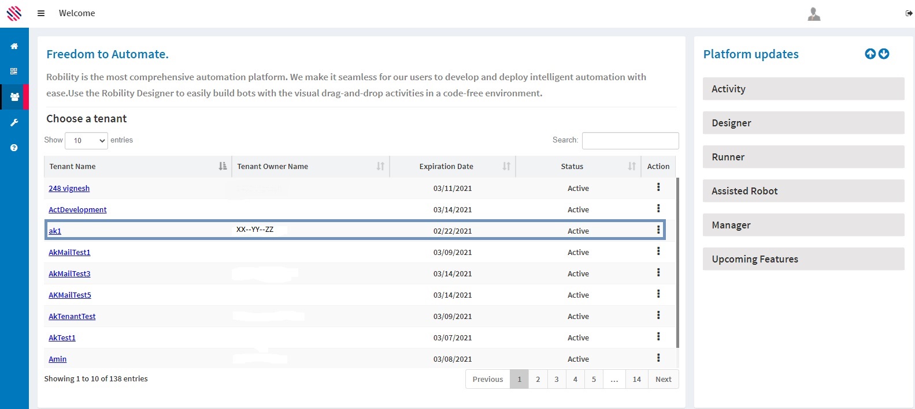Click the Welcome header text

(77, 13)
